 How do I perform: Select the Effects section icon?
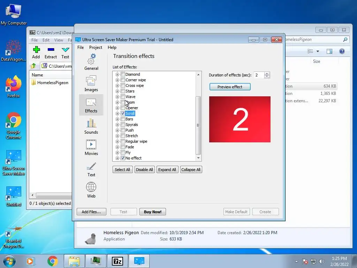91,105
